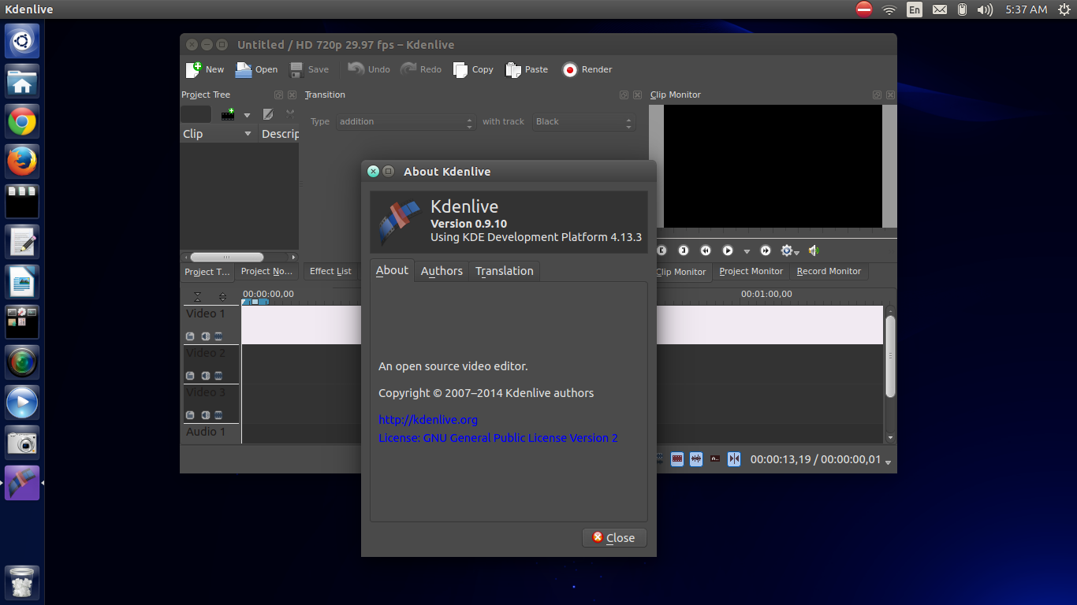The image size is (1077, 605).
Task: Click the fast forward button in Clip Monitor
Action: (x=766, y=251)
